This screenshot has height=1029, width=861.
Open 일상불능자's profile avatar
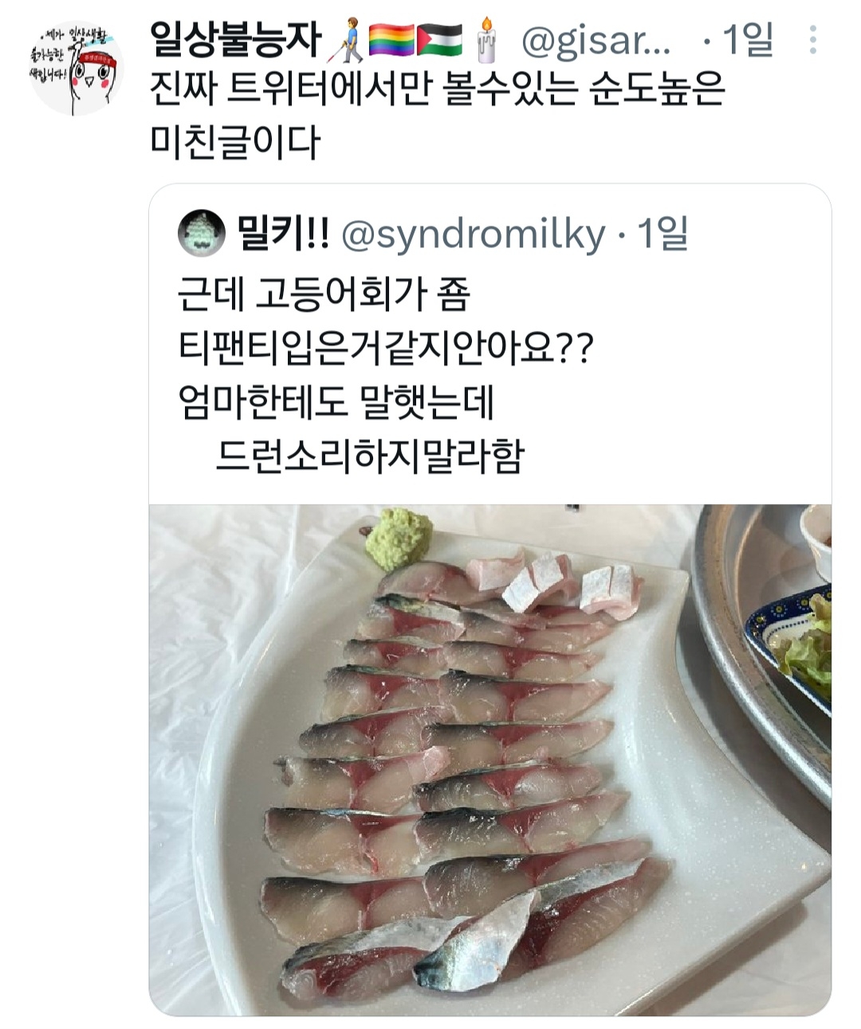[76, 69]
